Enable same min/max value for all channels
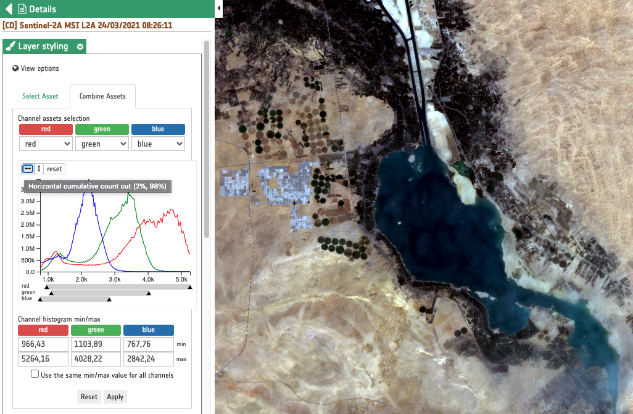The width and height of the screenshot is (633, 414). coord(35,375)
